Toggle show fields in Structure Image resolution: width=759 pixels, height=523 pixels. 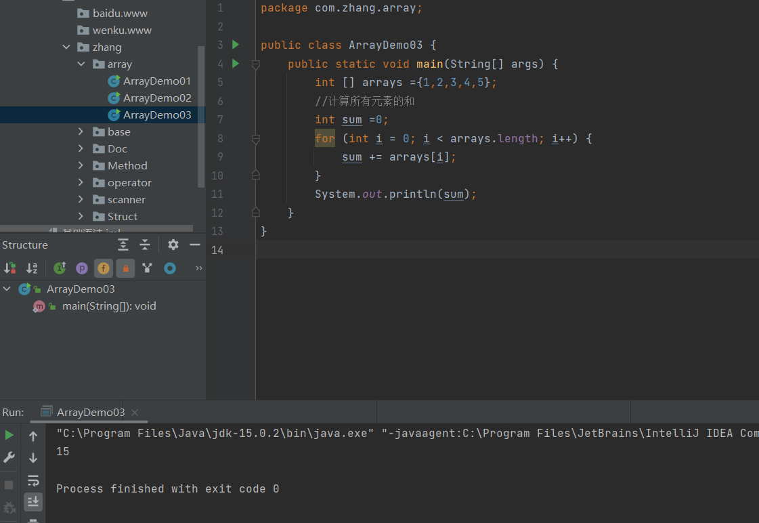[104, 268]
